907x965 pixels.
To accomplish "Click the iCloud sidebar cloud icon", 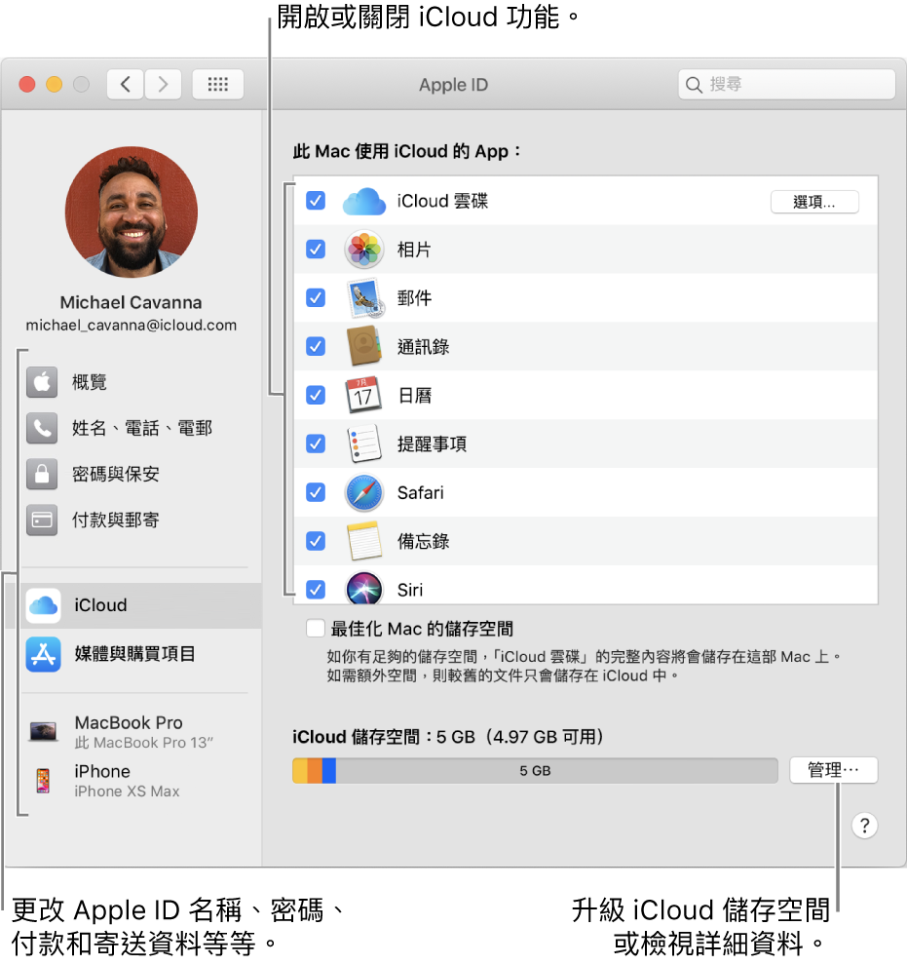I will [43, 605].
